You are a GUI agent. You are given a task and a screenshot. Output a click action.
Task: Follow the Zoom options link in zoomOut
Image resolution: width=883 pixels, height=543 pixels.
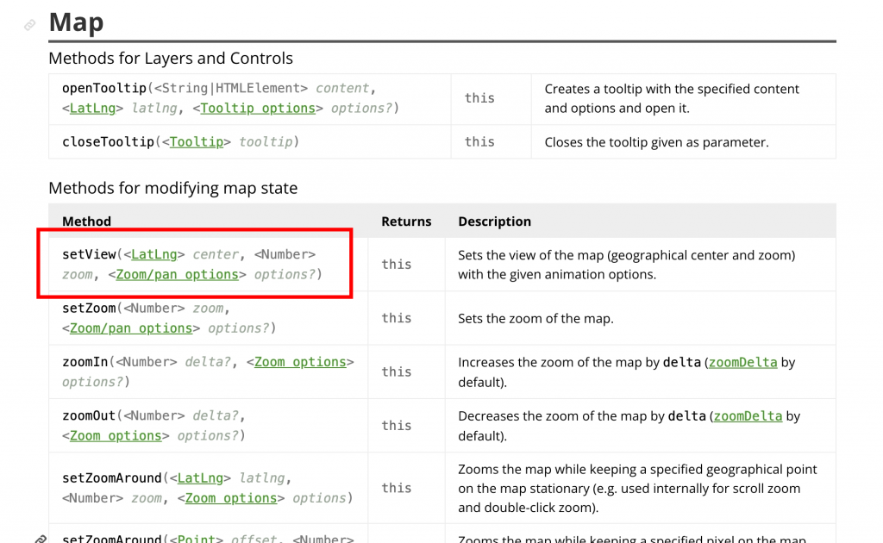[116, 436]
